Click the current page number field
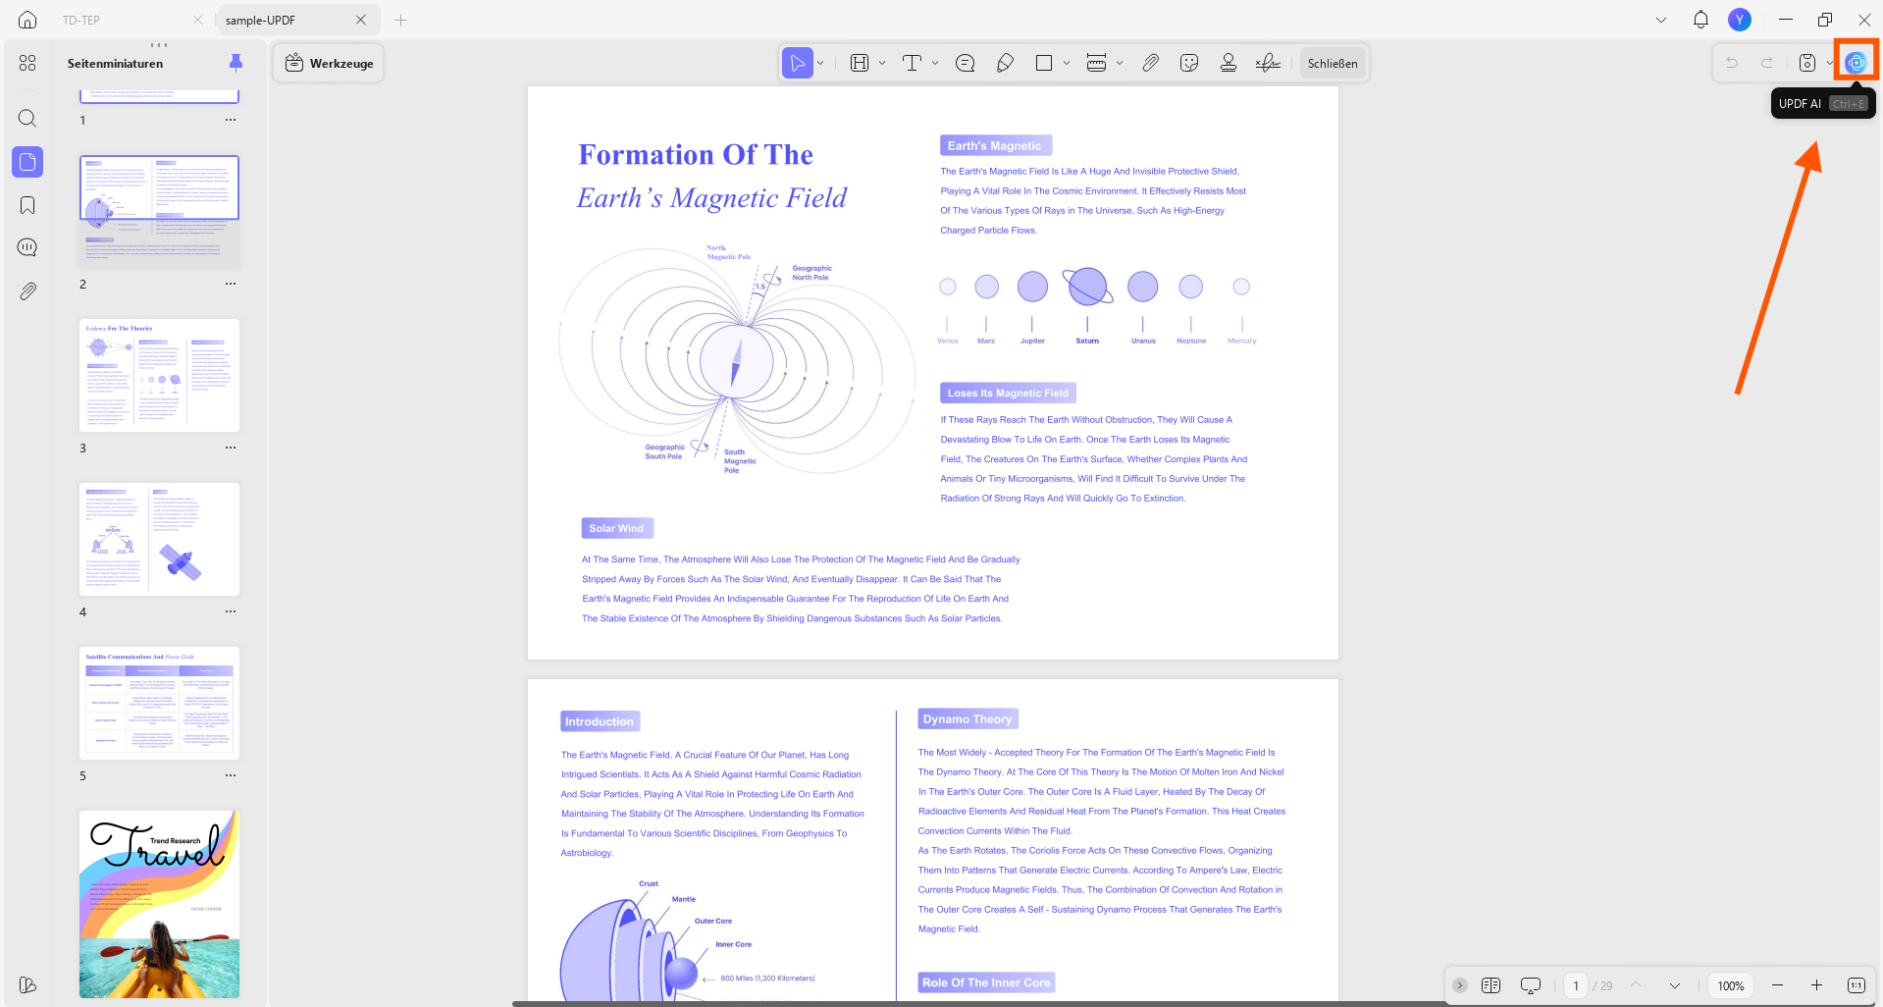This screenshot has width=1883, height=1007. [x=1576, y=985]
